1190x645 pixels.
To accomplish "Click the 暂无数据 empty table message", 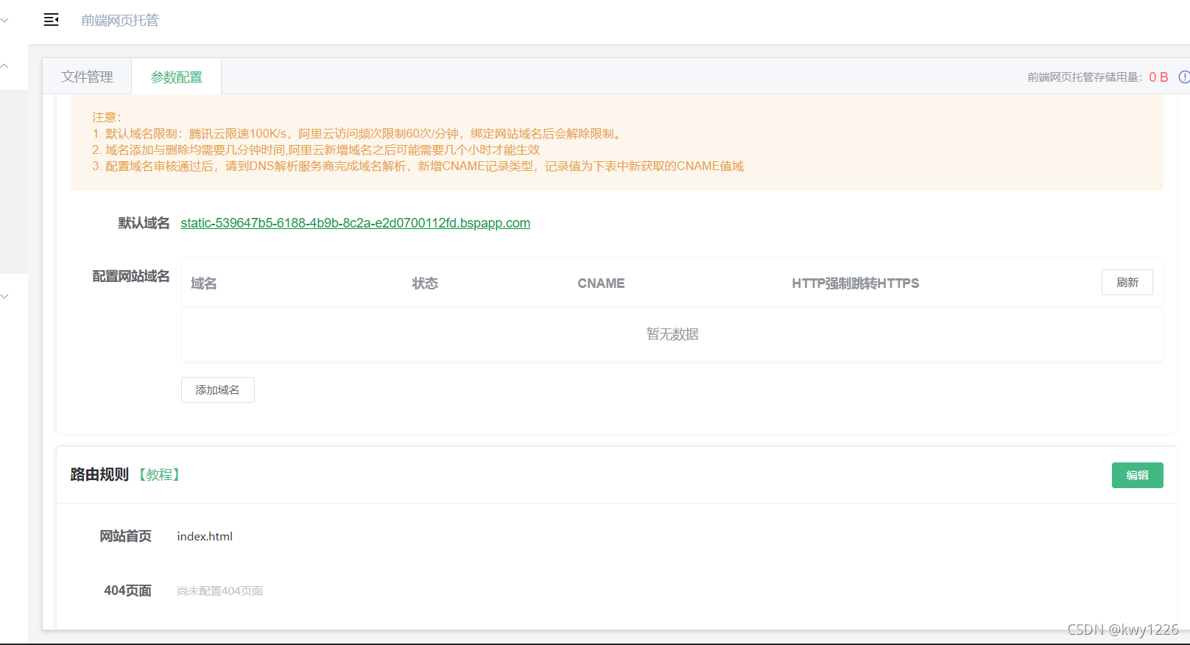I will tap(672, 334).
